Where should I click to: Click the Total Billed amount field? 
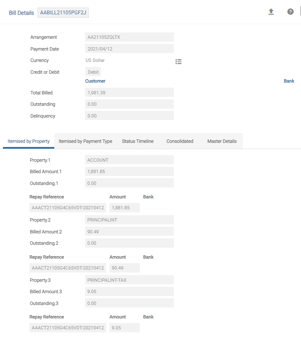[x=129, y=93]
